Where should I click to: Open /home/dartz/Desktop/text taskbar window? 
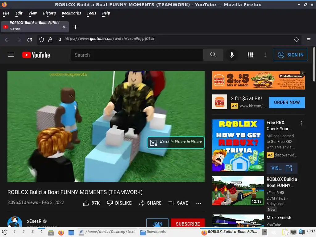107,232
